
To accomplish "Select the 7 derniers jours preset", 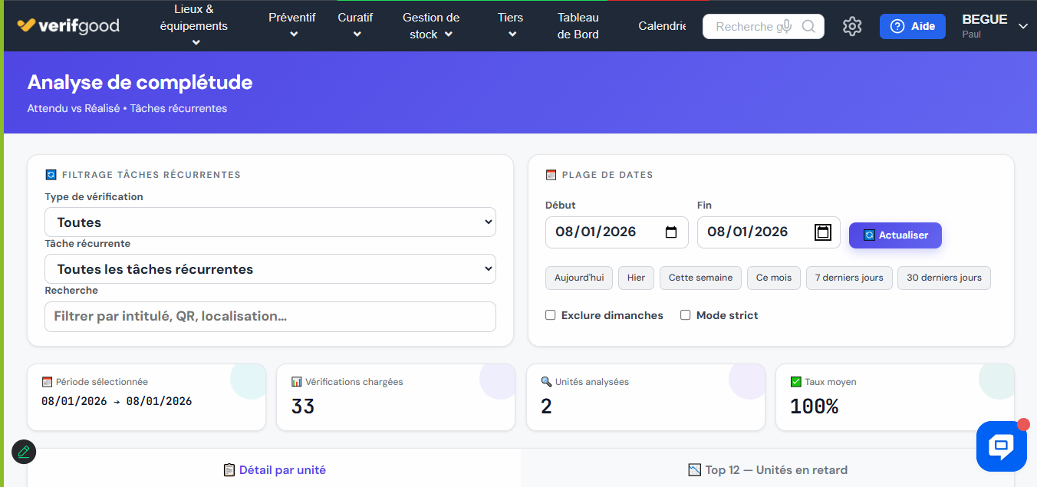I will pos(848,278).
